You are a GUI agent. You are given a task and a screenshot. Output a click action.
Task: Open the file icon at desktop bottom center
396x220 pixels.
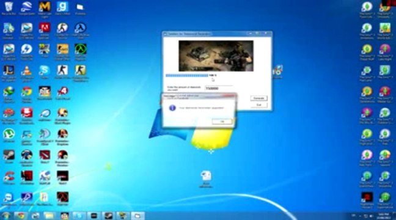(x=206, y=176)
